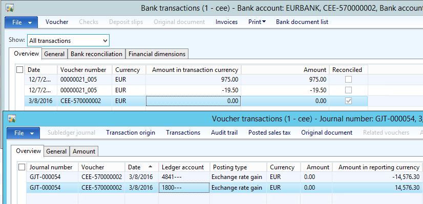Check the select-all box in bank transactions grid

pyautogui.click(x=19, y=70)
